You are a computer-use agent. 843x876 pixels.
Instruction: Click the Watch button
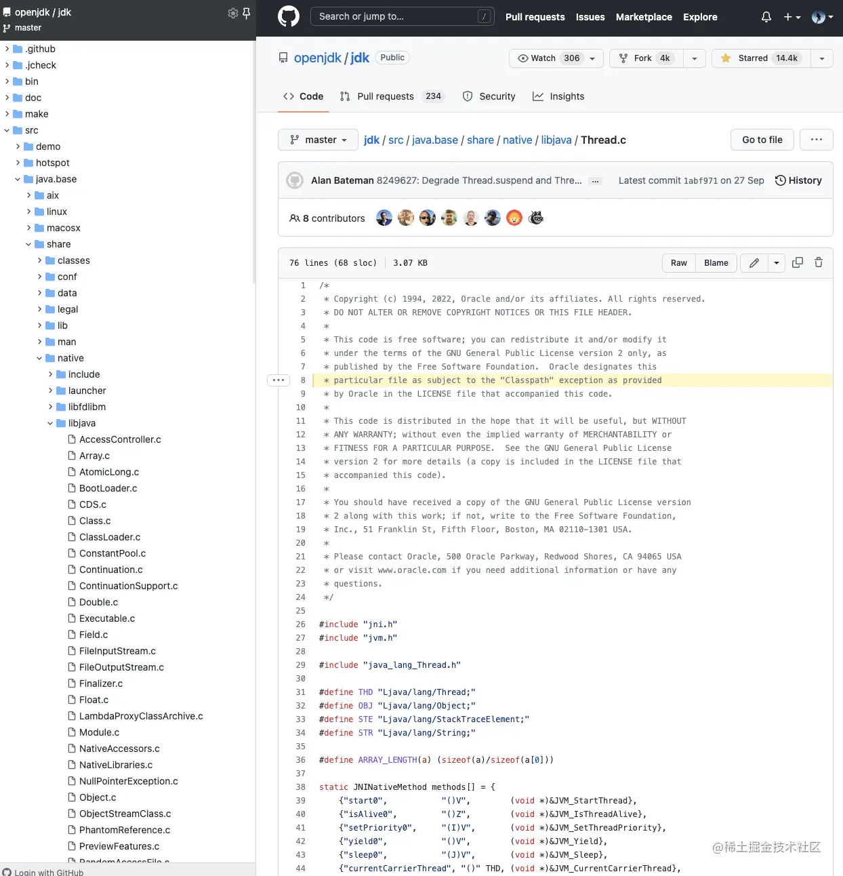(556, 58)
